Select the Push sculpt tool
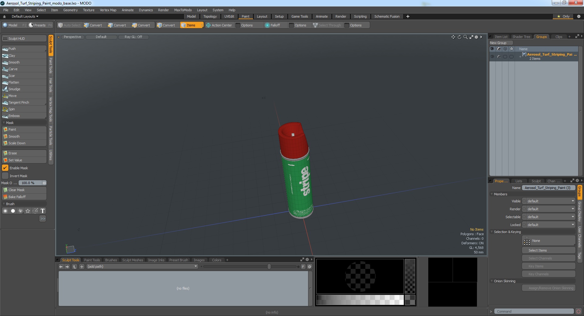 tap(24, 49)
